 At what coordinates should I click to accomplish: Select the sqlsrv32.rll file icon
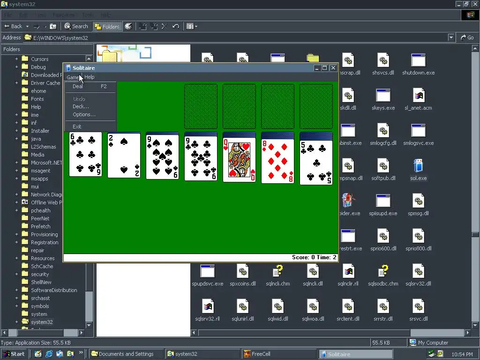(207, 307)
